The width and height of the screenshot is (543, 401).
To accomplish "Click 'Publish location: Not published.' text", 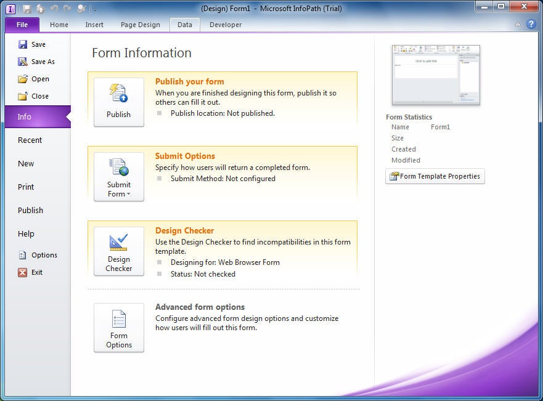I will [223, 113].
